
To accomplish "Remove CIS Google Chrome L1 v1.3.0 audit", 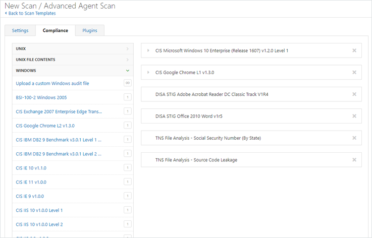I will (x=354, y=72).
